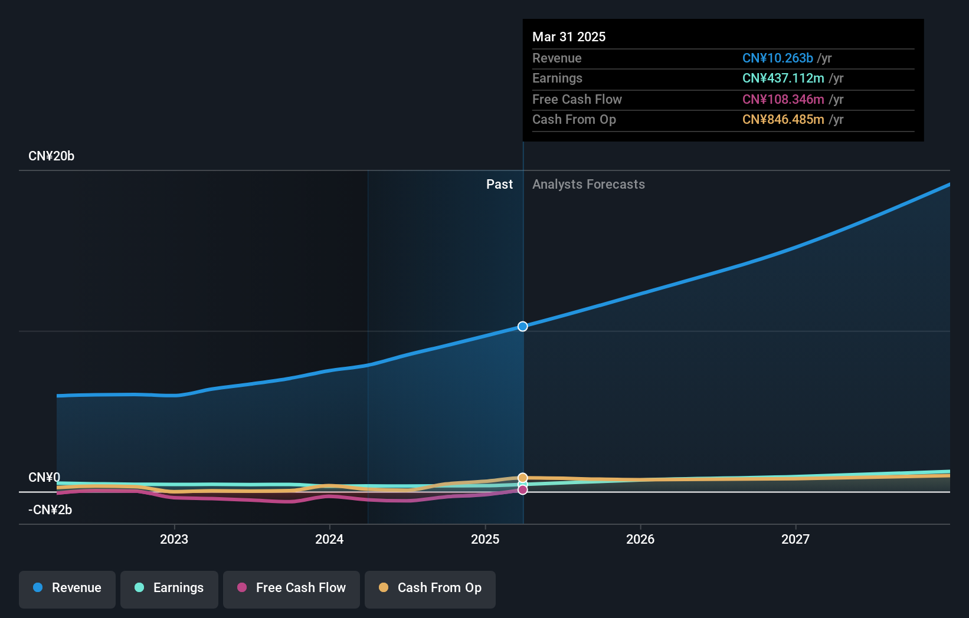The width and height of the screenshot is (969, 618).
Task: Click the teal Earnings legend dot
Action: click(x=139, y=587)
